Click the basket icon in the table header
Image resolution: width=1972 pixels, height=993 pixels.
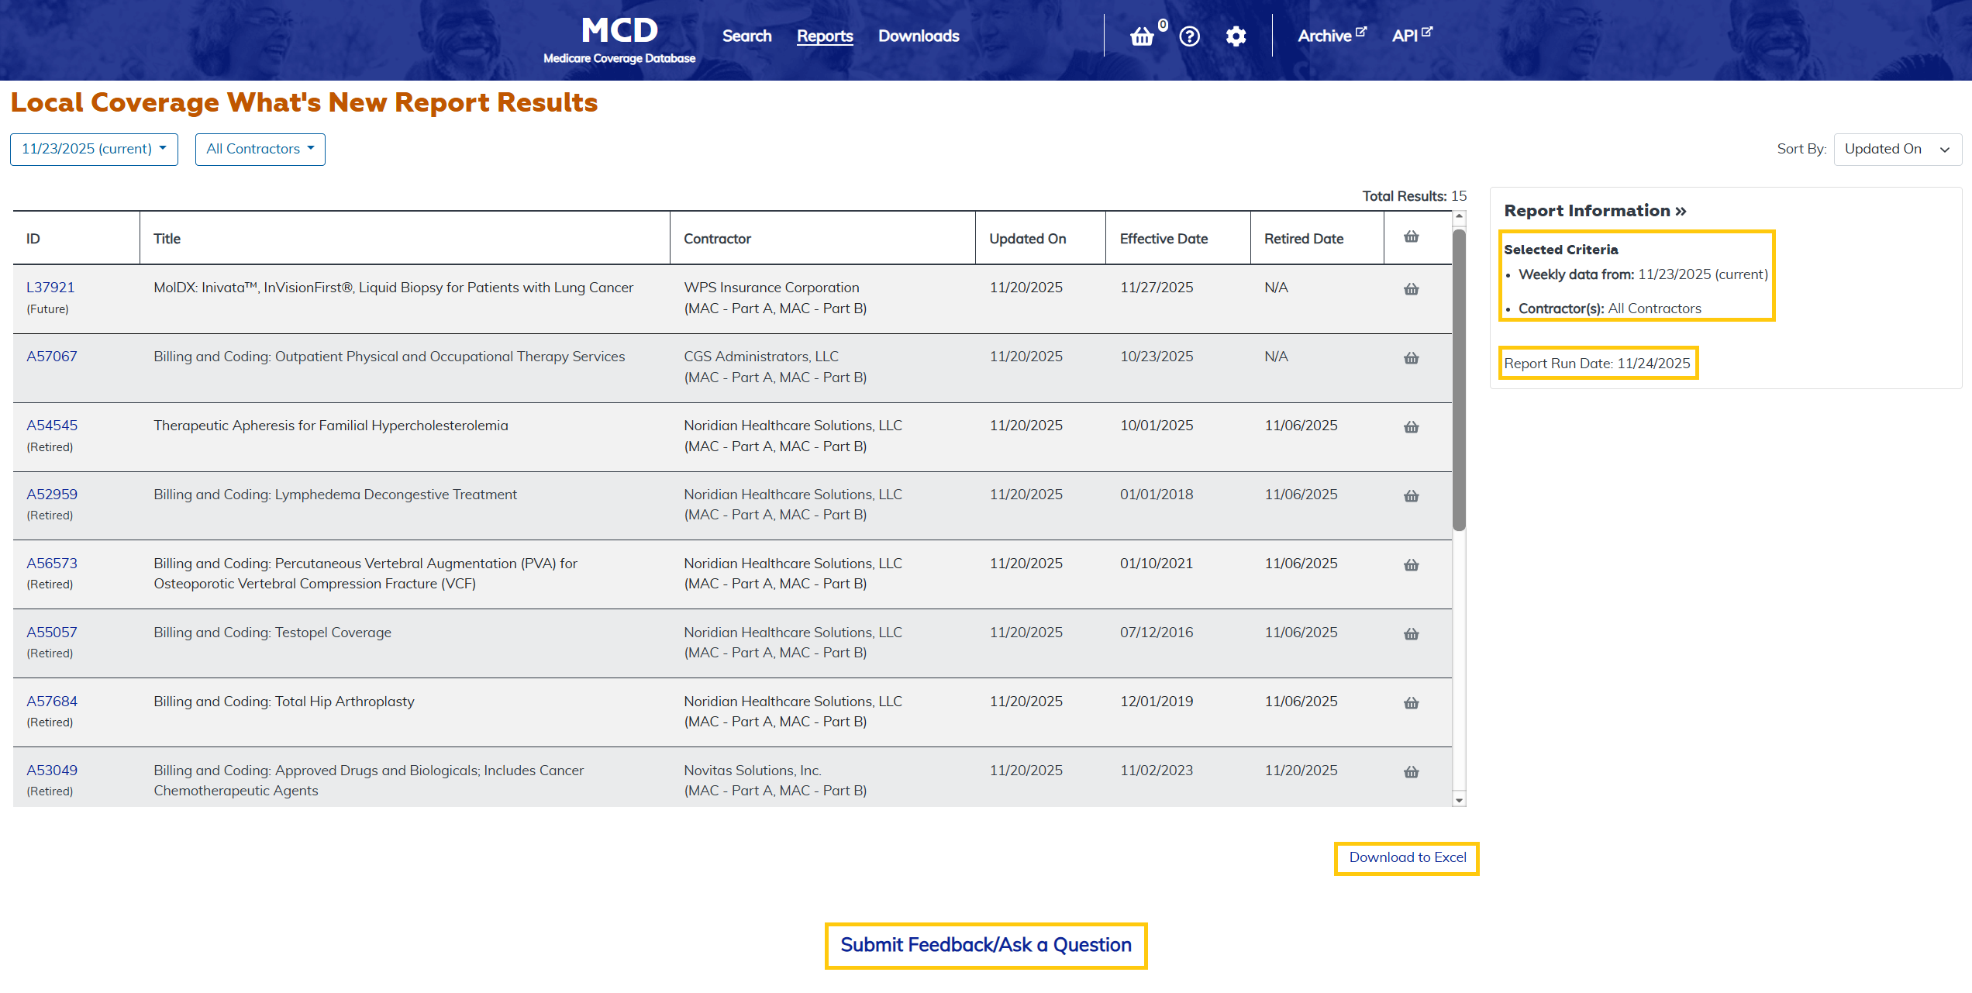pos(1411,237)
